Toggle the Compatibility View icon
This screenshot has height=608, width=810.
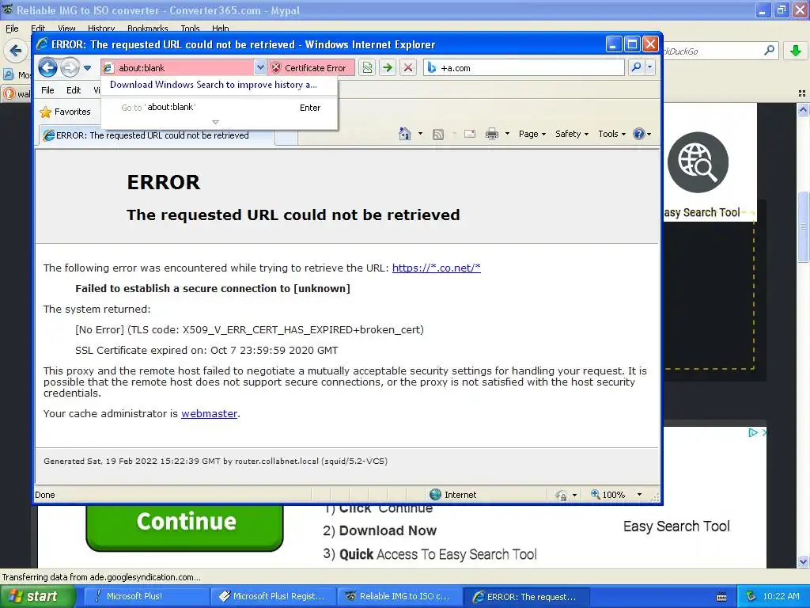(x=367, y=68)
